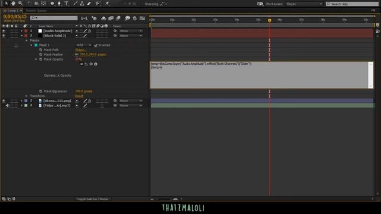Select the Pen tool
The height and width of the screenshot is (214, 381).
tap(59, 4)
